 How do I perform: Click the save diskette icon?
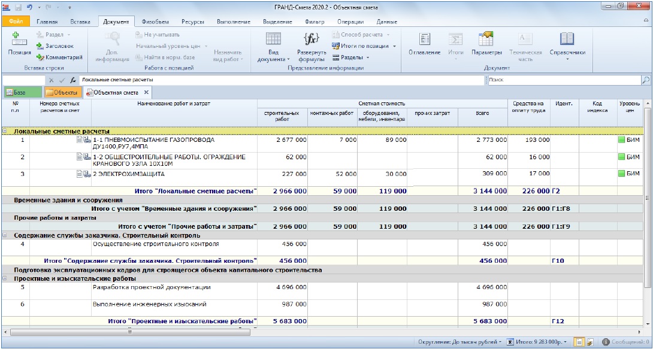coord(18,8)
